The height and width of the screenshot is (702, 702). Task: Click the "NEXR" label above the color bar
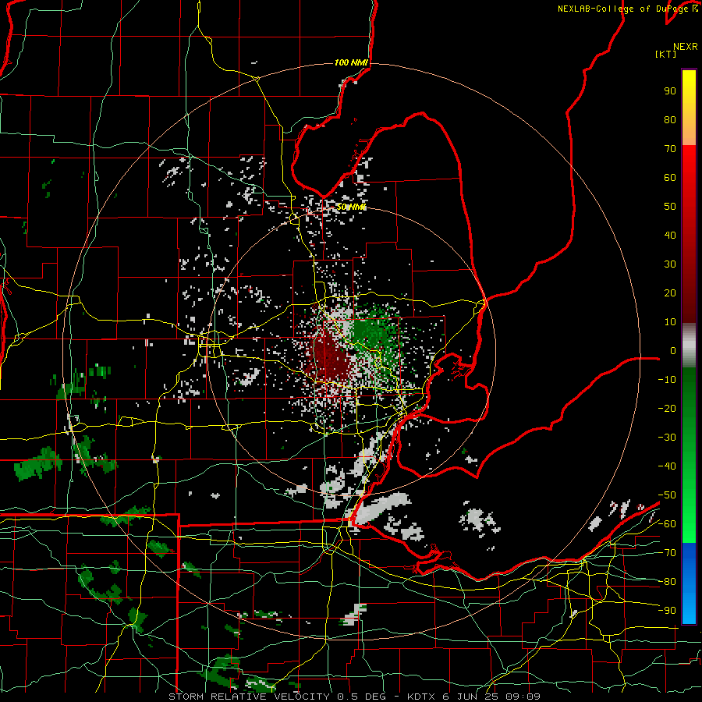686,47
